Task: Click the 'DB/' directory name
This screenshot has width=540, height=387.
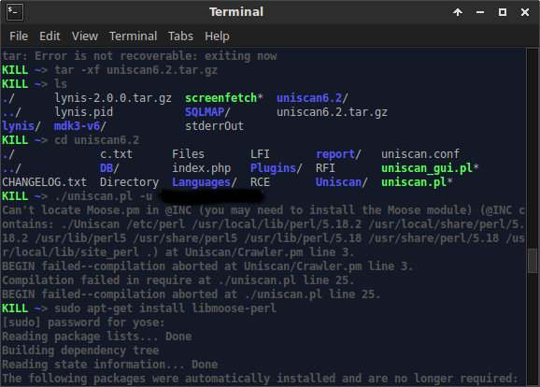Action: click(x=109, y=168)
